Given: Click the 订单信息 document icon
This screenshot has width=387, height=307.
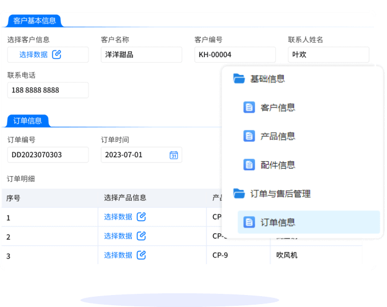Looking at the screenshot, I should (249, 222).
